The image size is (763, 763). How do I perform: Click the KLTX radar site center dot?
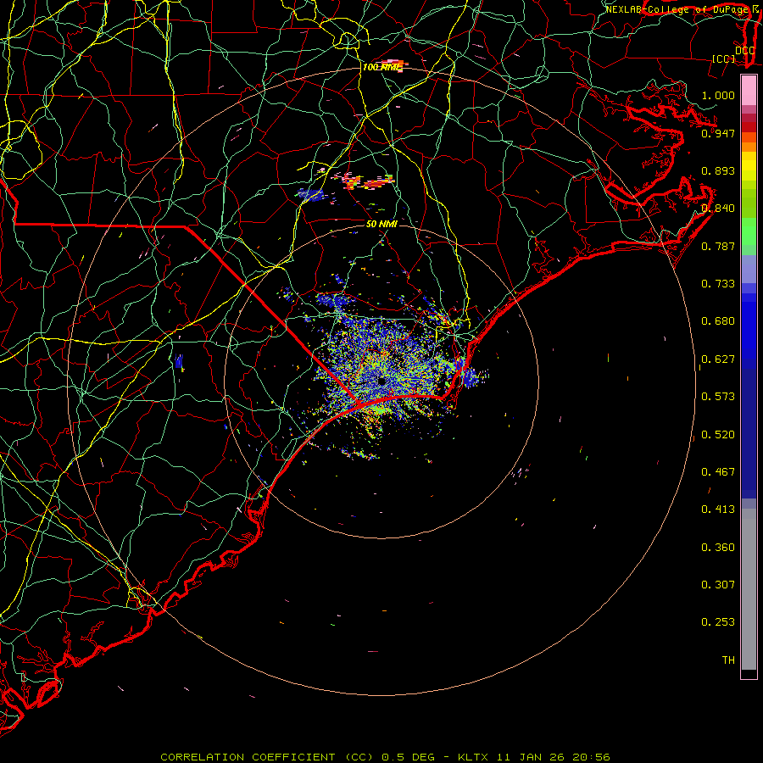382,381
